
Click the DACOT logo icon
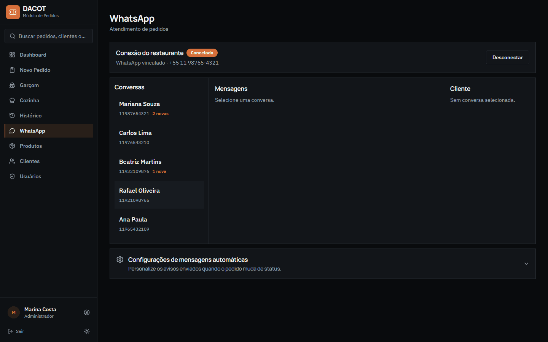13,12
